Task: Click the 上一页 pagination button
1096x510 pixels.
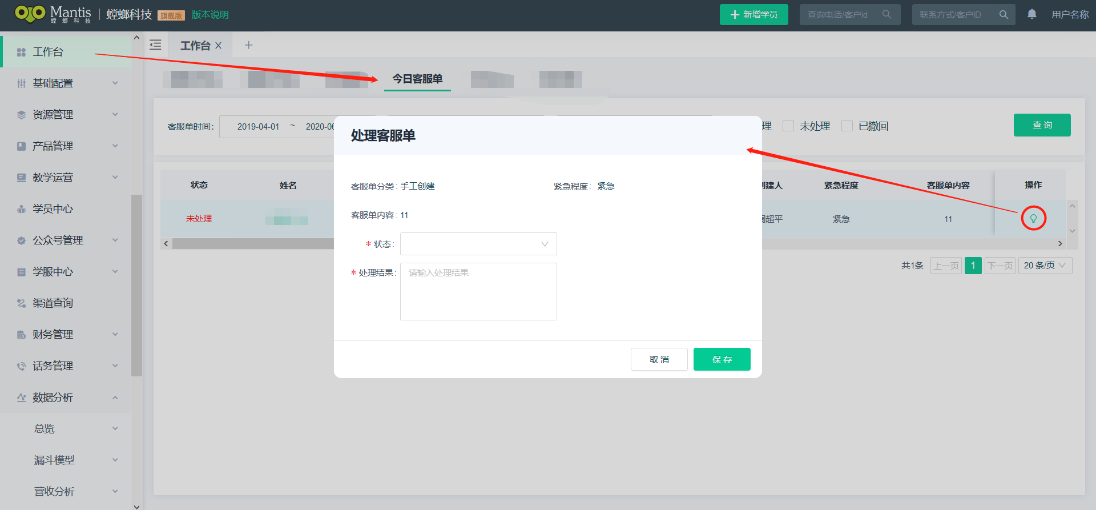Action: tap(946, 266)
